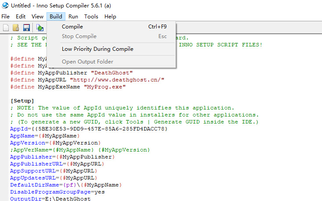The width and height of the screenshot is (322, 201).
Task: Click the MyAppURL define line
Action: [87, 80]
